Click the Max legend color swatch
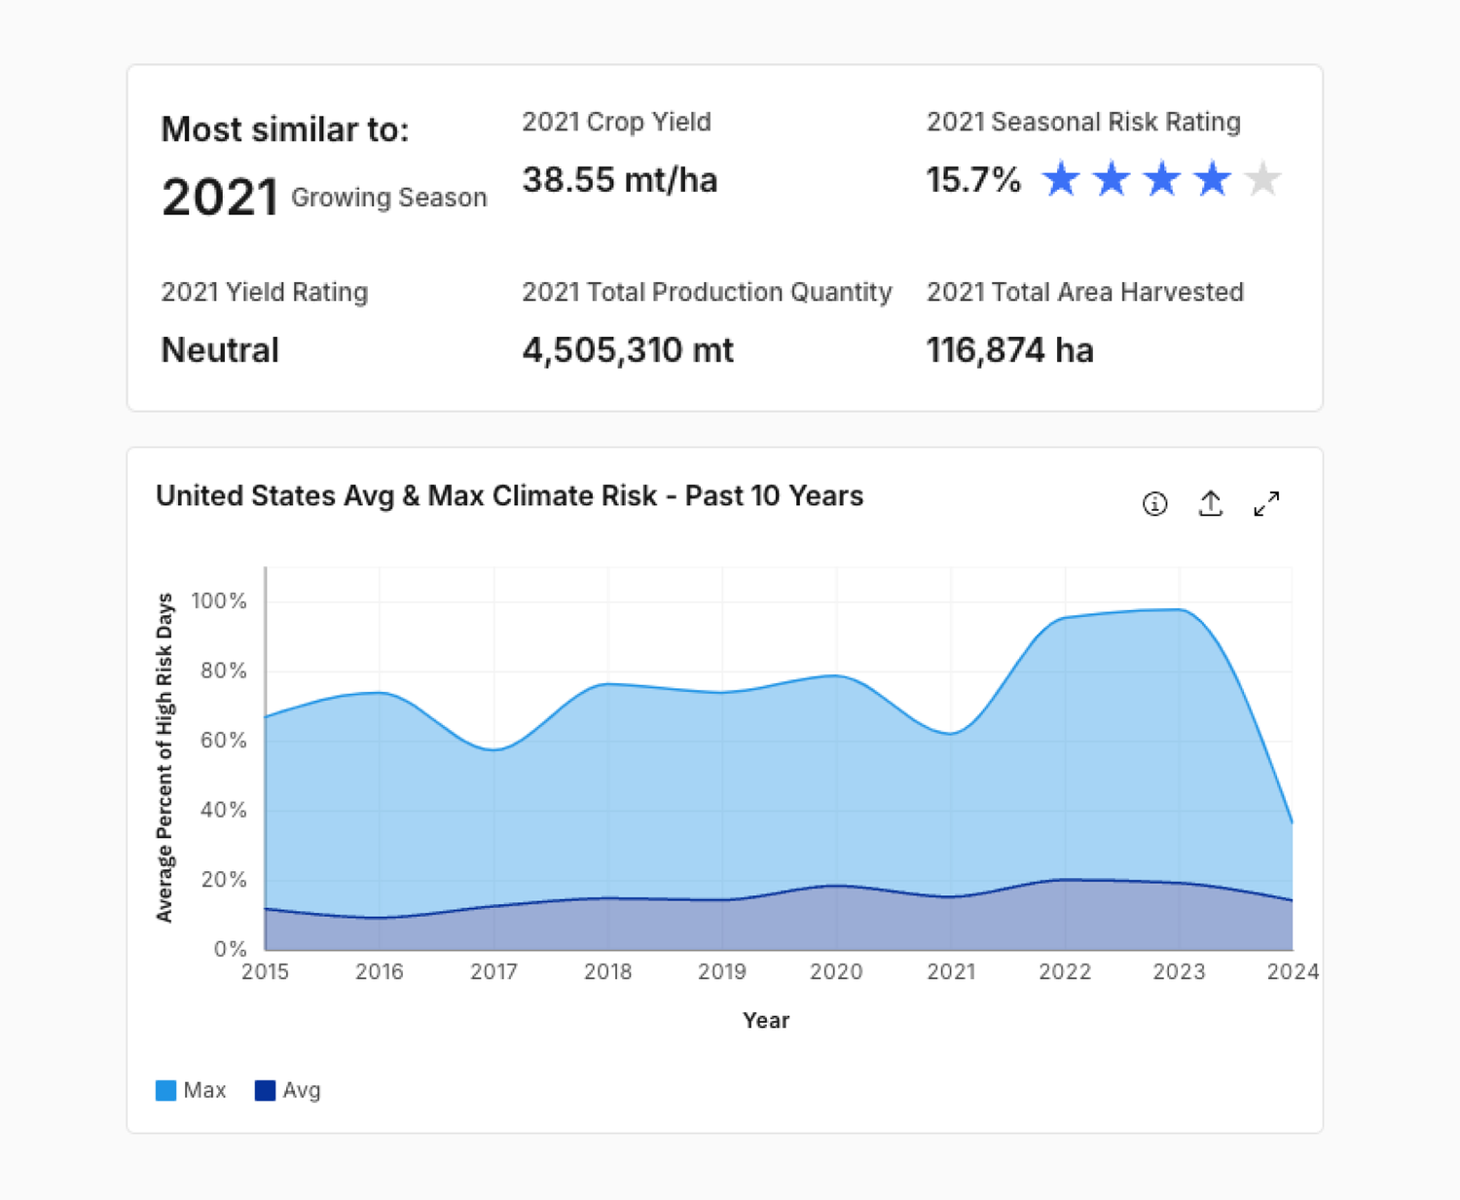 click(x=166, y=1090)
